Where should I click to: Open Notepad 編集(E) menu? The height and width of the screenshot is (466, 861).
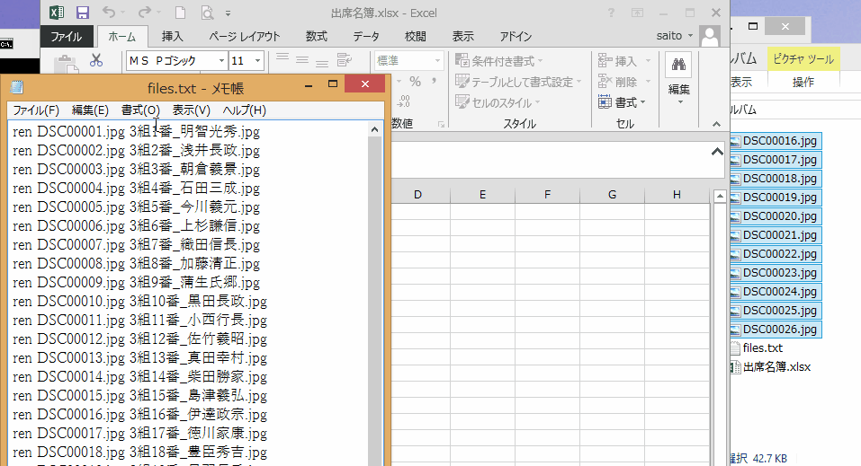(x=90, y=110)
